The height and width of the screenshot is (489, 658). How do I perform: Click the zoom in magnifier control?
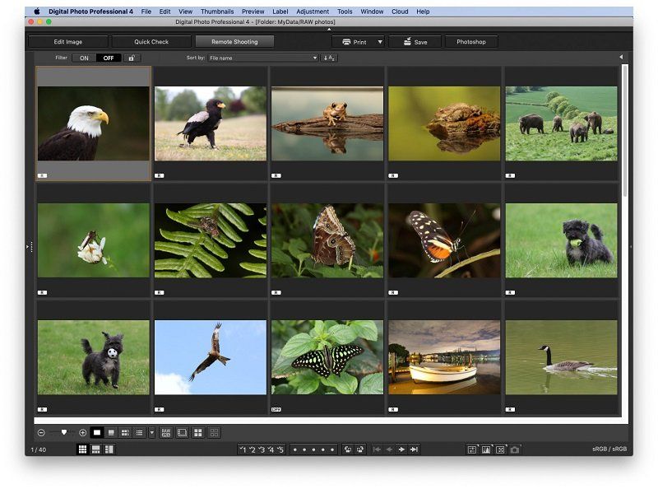(81, 431)
